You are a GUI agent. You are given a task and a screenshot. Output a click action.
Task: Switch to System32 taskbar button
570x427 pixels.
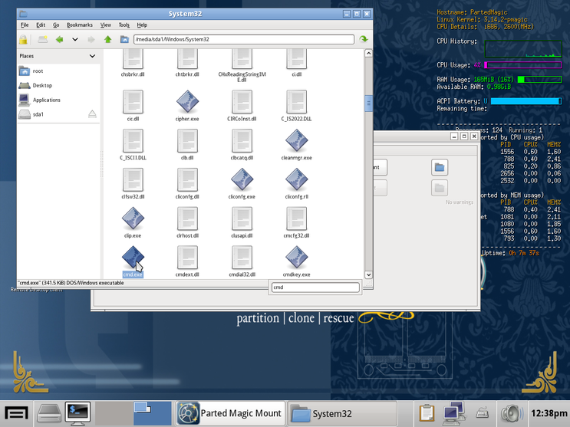pos(341,413)
